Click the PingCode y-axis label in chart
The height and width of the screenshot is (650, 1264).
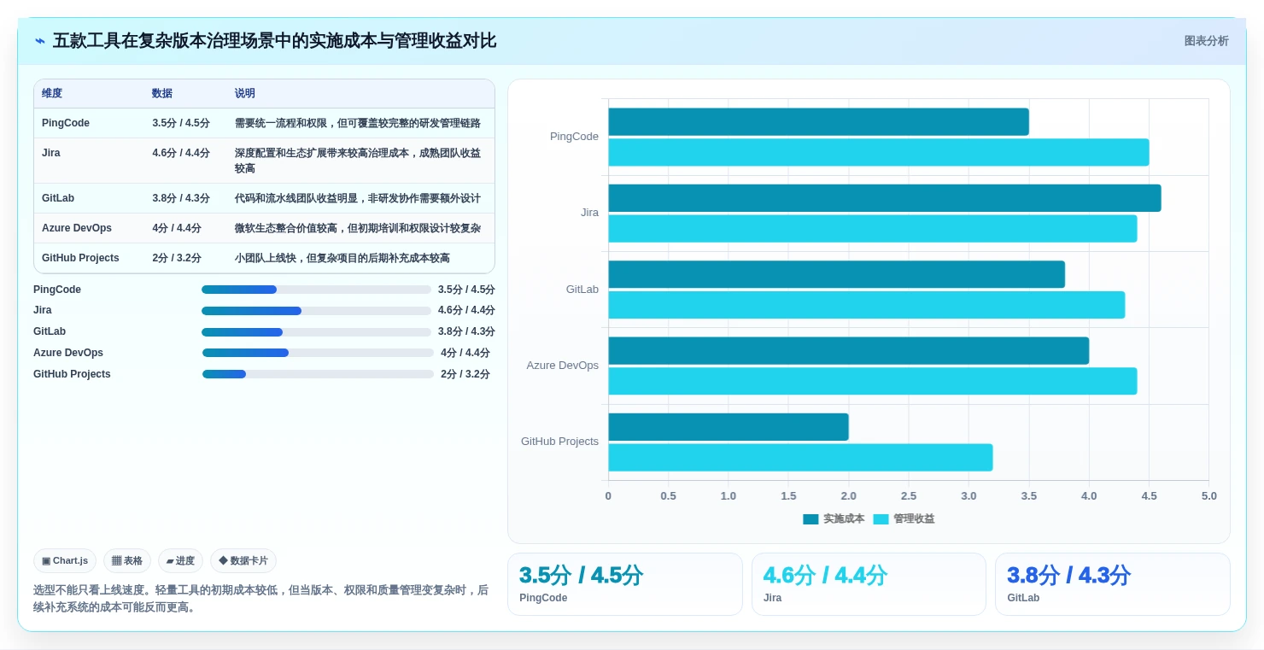pyautogui.click(x=574, y=137)
